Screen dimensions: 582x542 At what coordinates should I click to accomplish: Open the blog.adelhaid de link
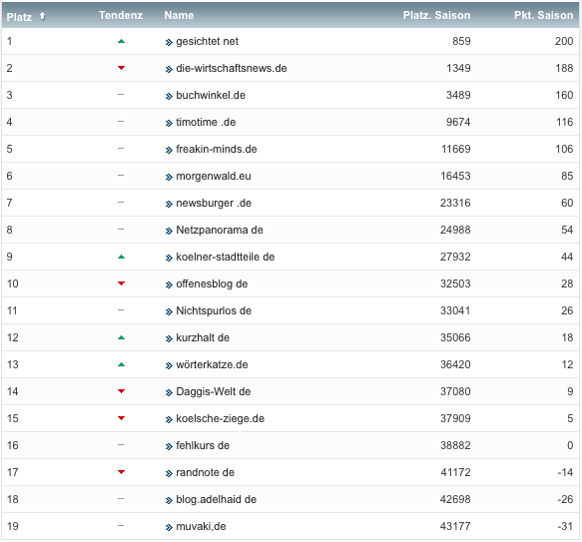[216, 499]
